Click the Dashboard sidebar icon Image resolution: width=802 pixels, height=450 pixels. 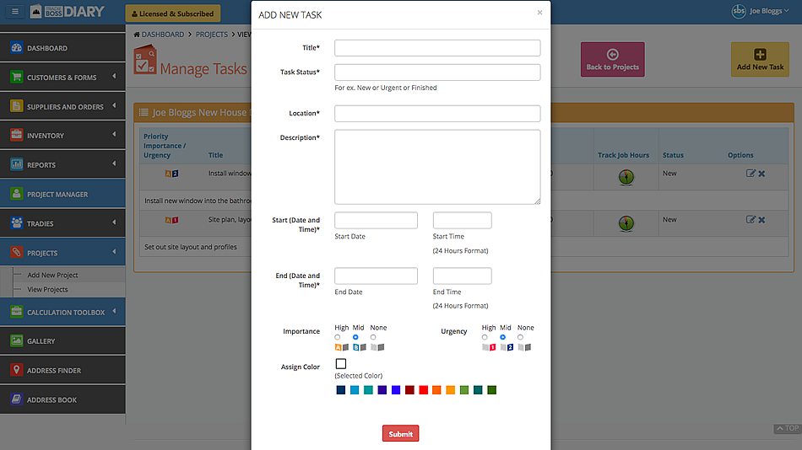tap(16, 48)
